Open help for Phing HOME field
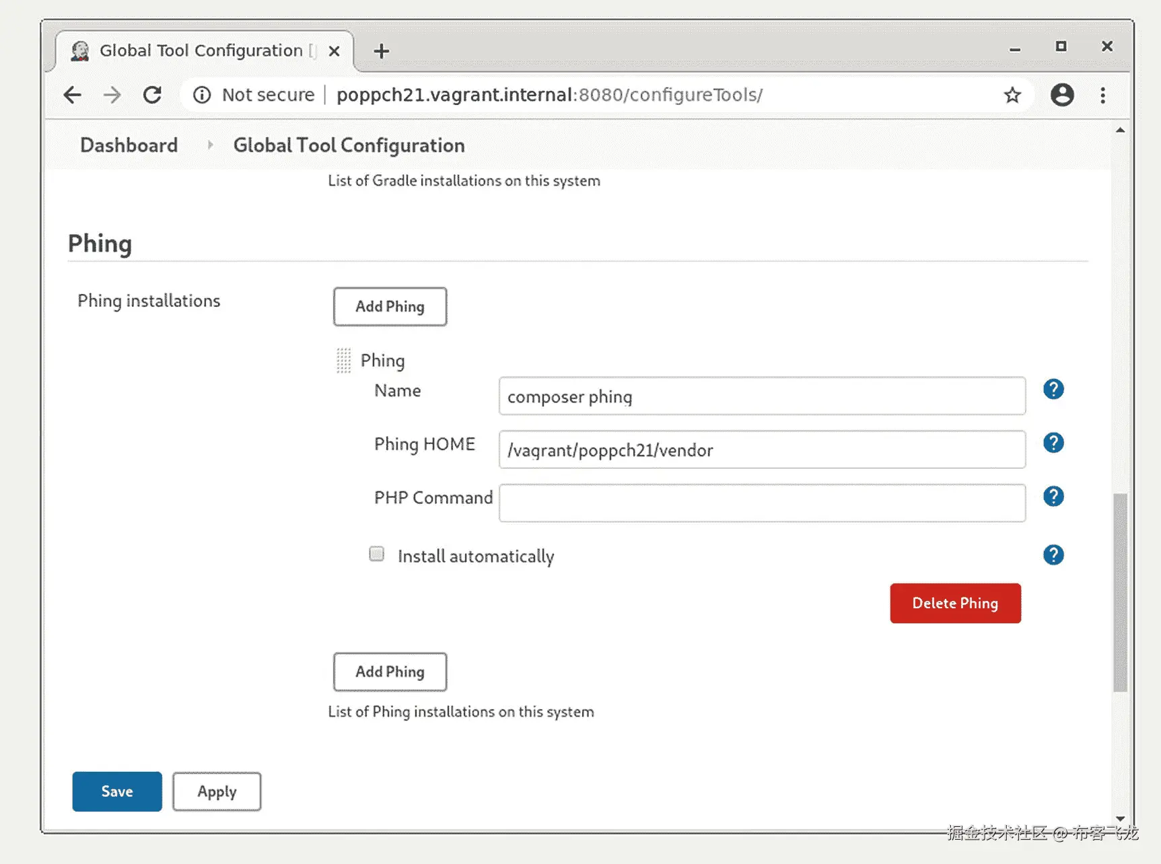1161x864 pixels. (x=1053, y=443)
